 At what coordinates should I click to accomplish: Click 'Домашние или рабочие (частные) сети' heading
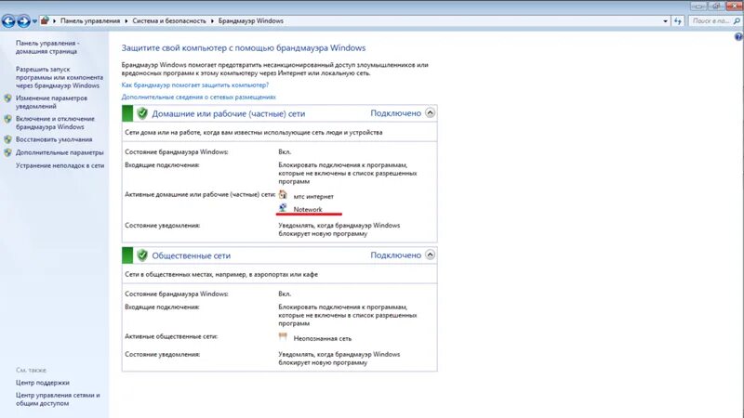[x=228, y=113]
